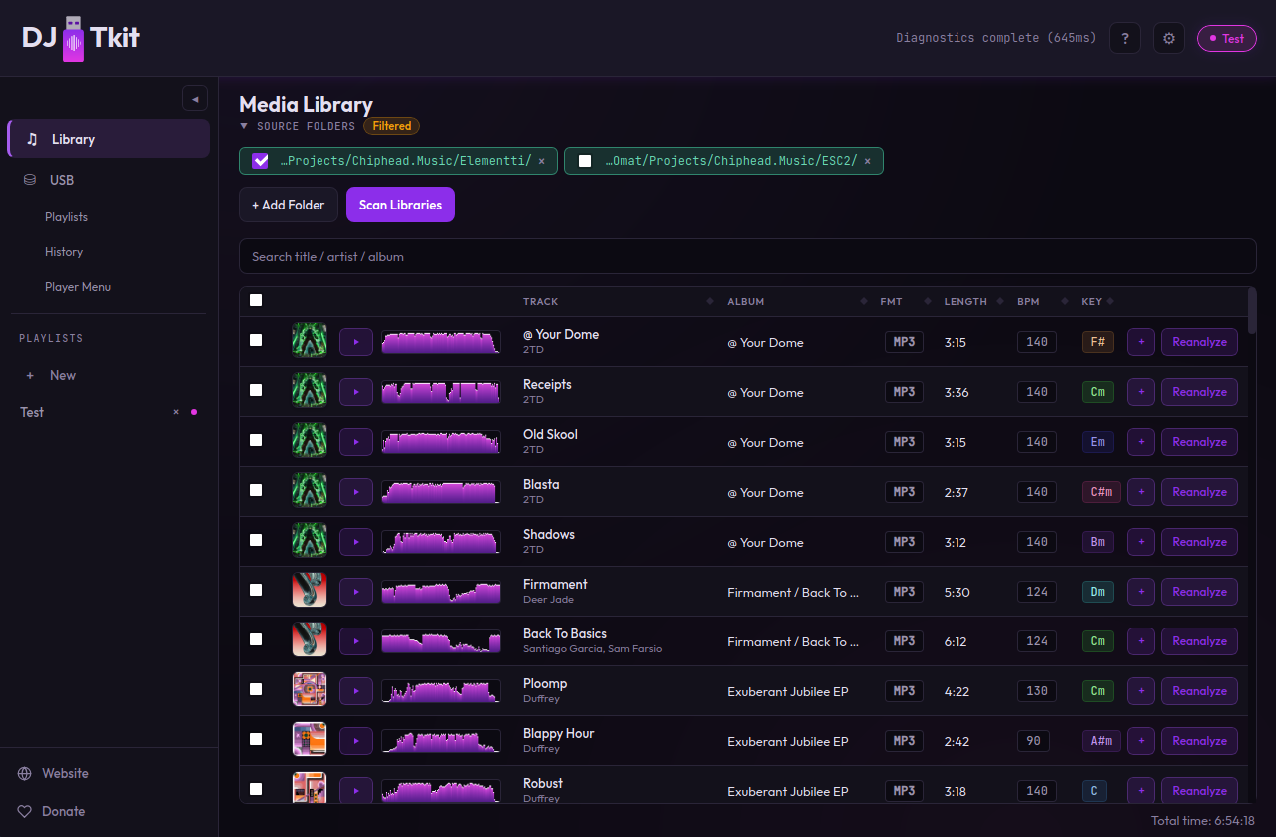Seek within the Blappy Hour waveform
1276x837 pixels.
(x=441, y=741)
